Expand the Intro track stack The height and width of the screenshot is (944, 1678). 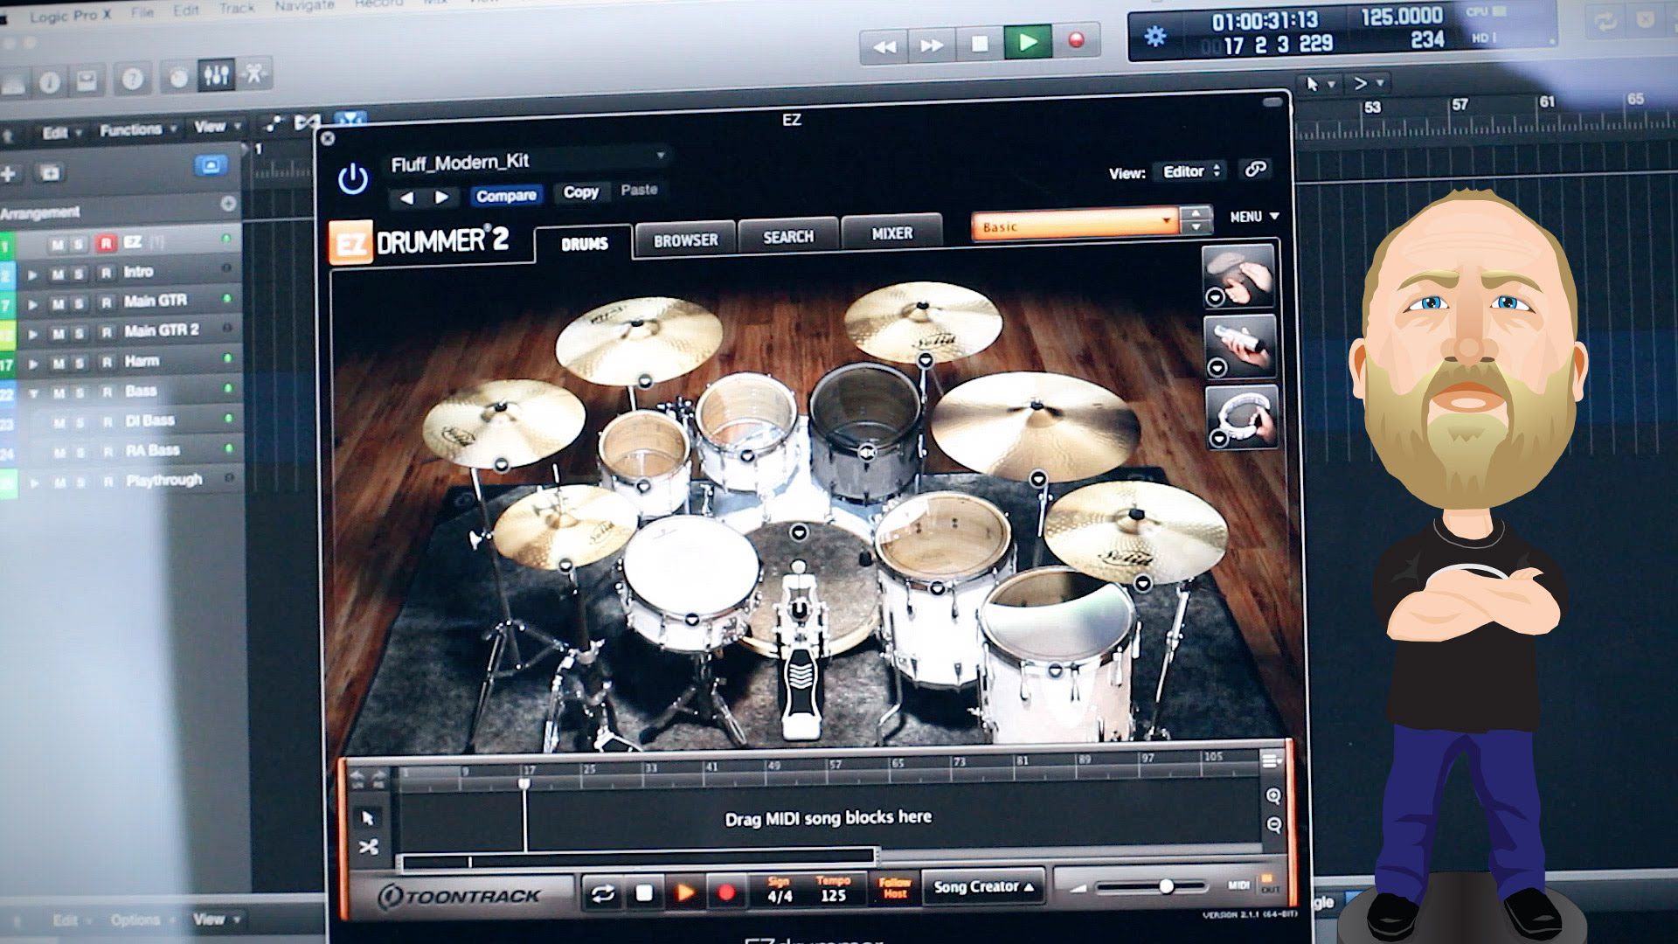click(x=33, y=274)
